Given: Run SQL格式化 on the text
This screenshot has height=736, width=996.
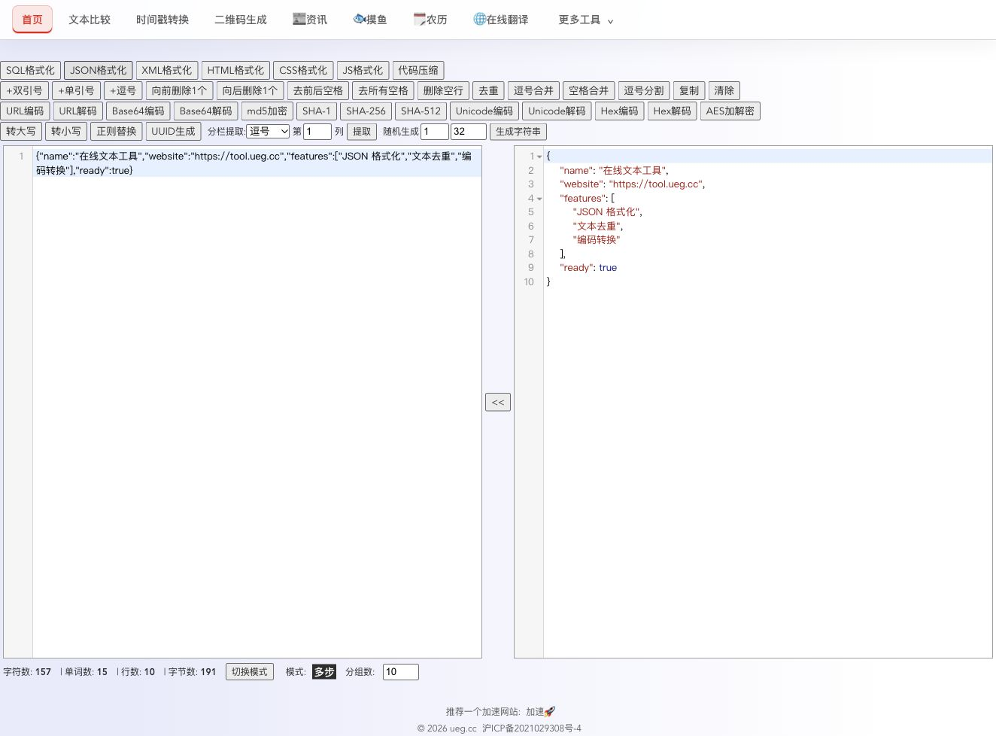Looking at the screenshot, I should [30, 70].
